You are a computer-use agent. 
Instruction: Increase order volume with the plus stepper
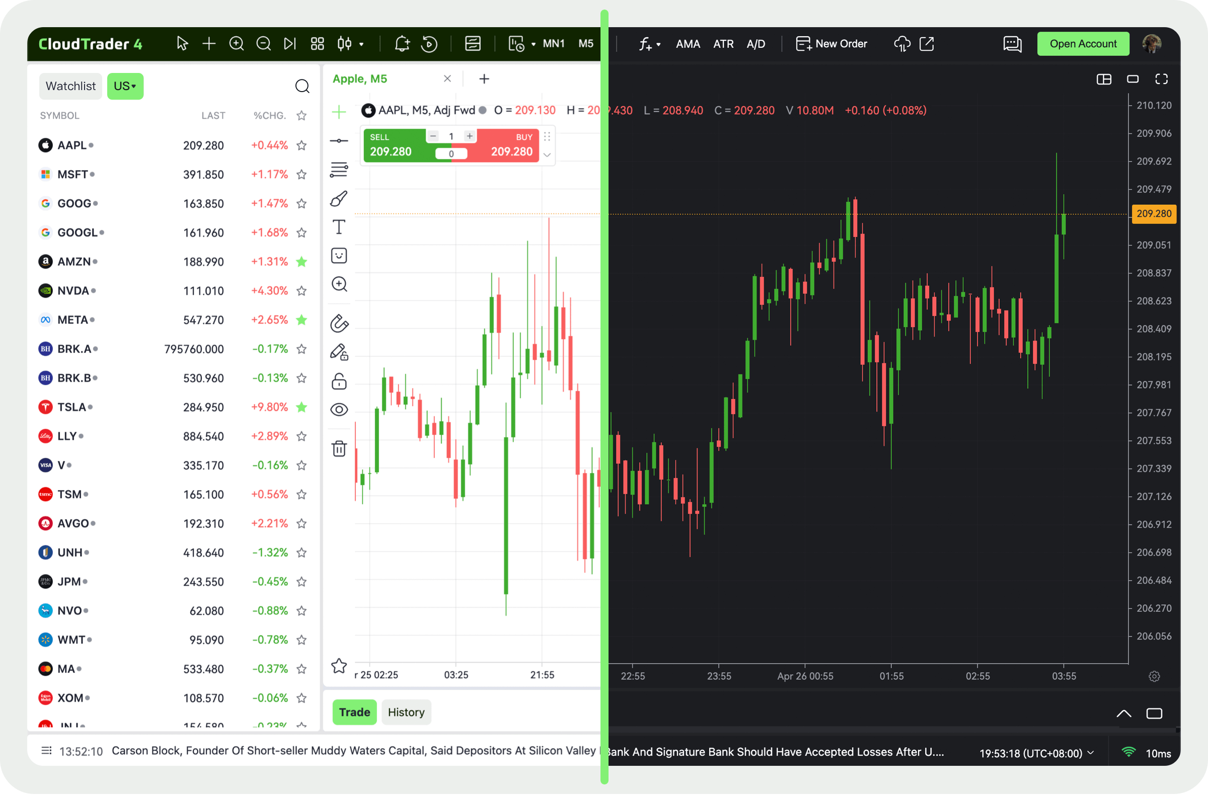click(x=469, y=136)
